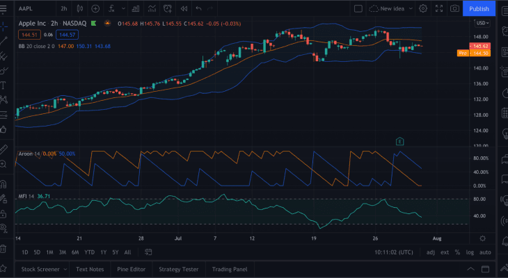This screenshot has width=508, height=278.
Task: Open the Pine Editor tab
Action: 131,270
